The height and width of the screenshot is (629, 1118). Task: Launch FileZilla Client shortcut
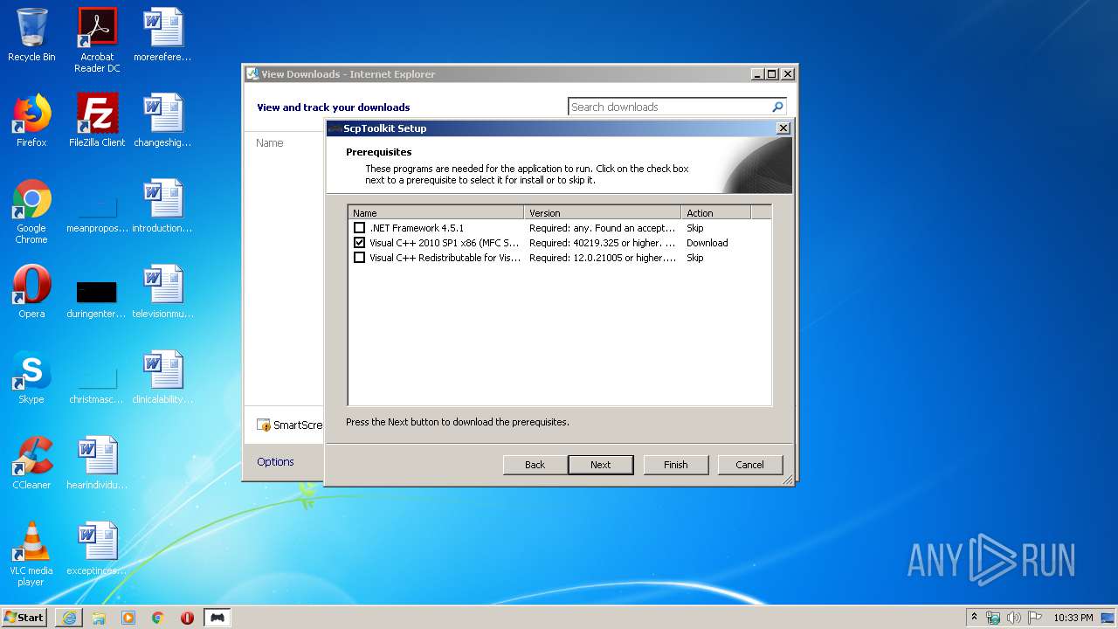97,121
